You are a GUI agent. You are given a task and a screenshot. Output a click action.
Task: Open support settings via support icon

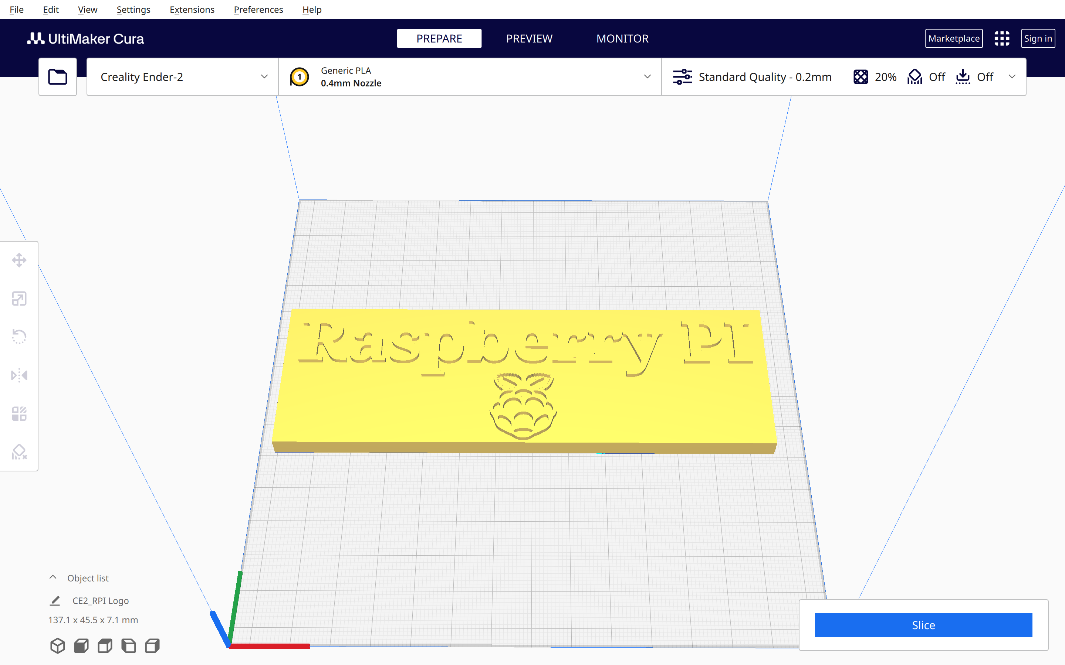(x=915, y=76)
